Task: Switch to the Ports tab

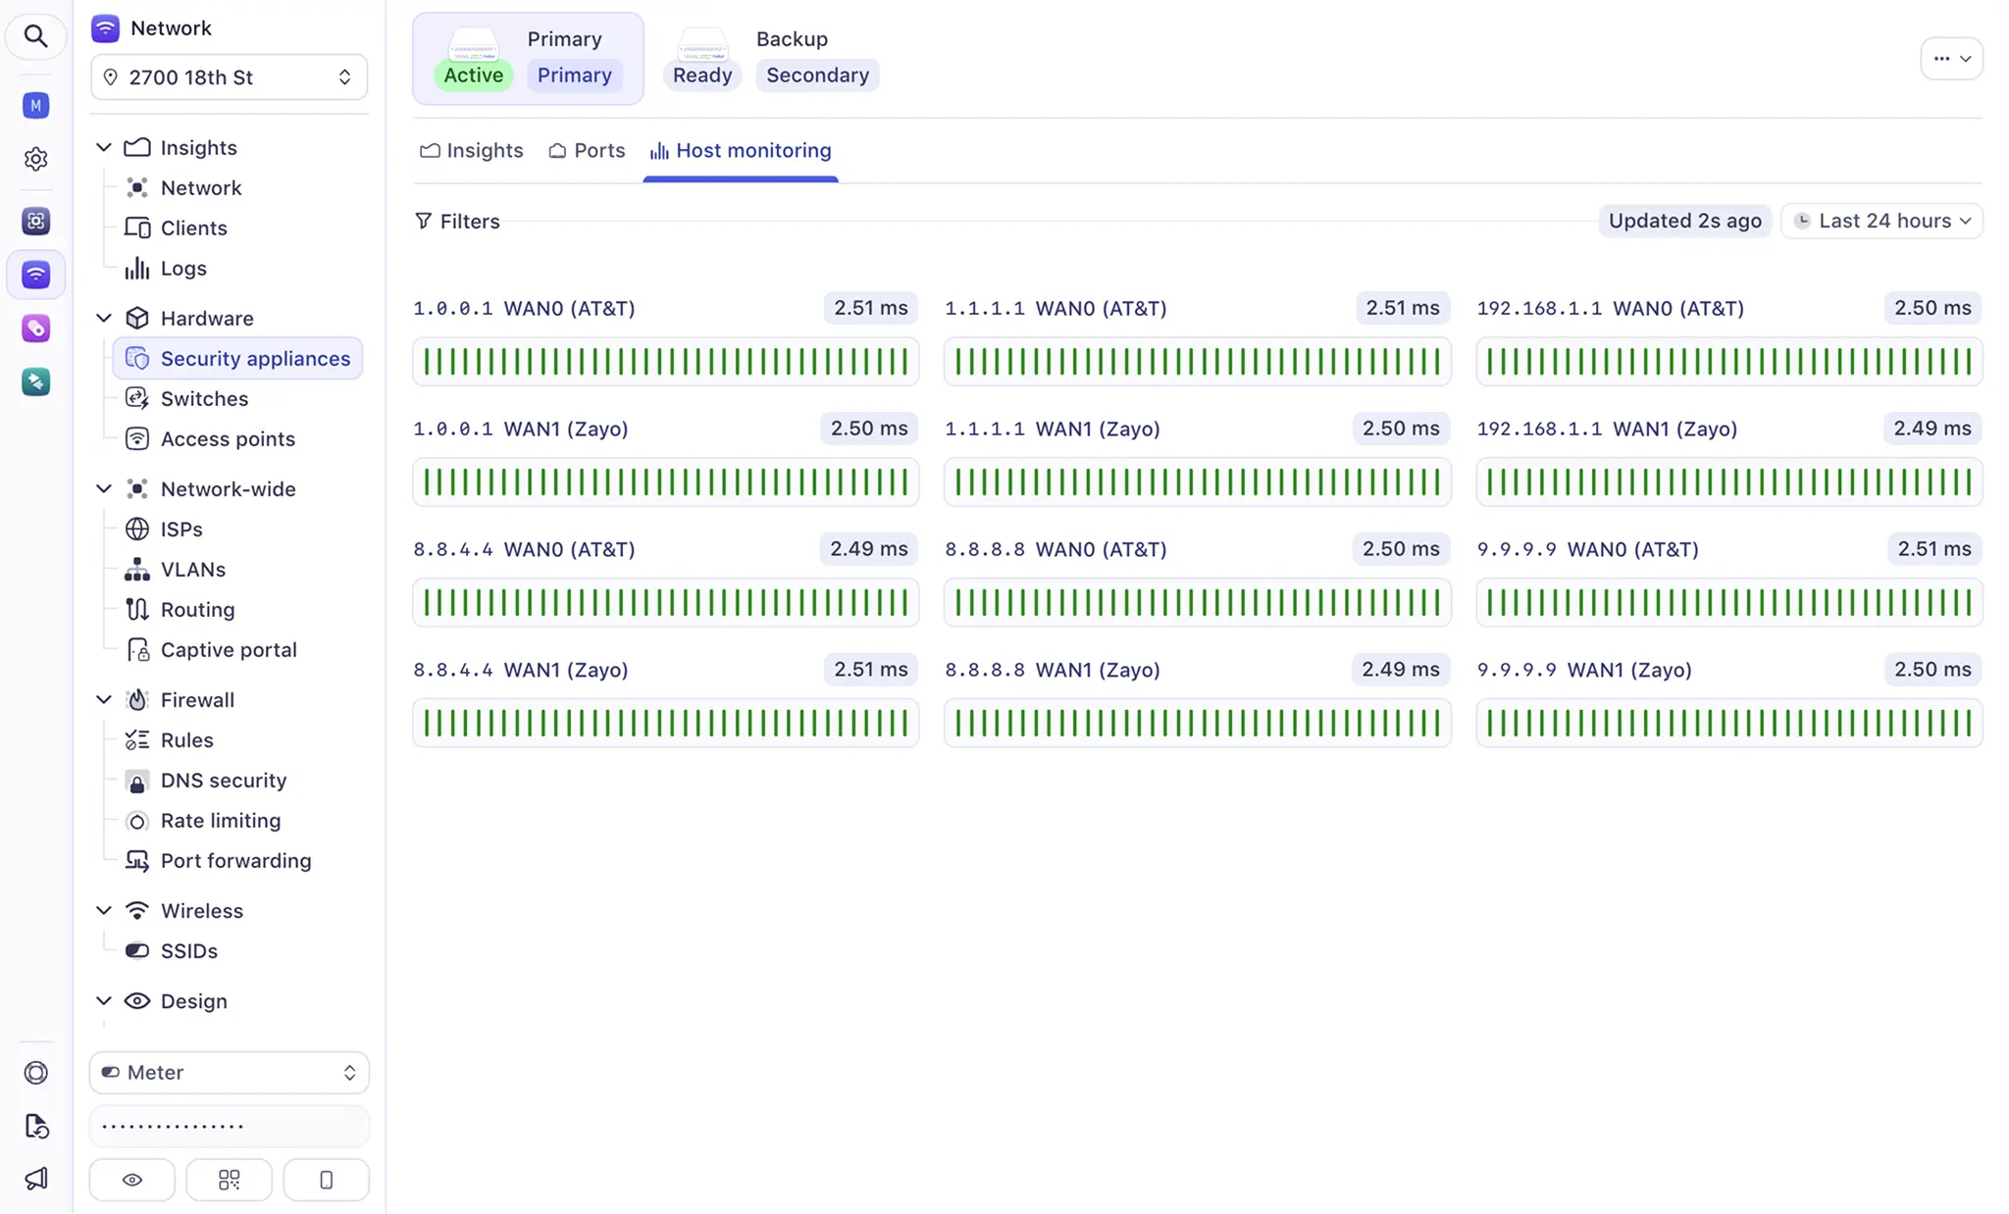Action: coord(587,150)
